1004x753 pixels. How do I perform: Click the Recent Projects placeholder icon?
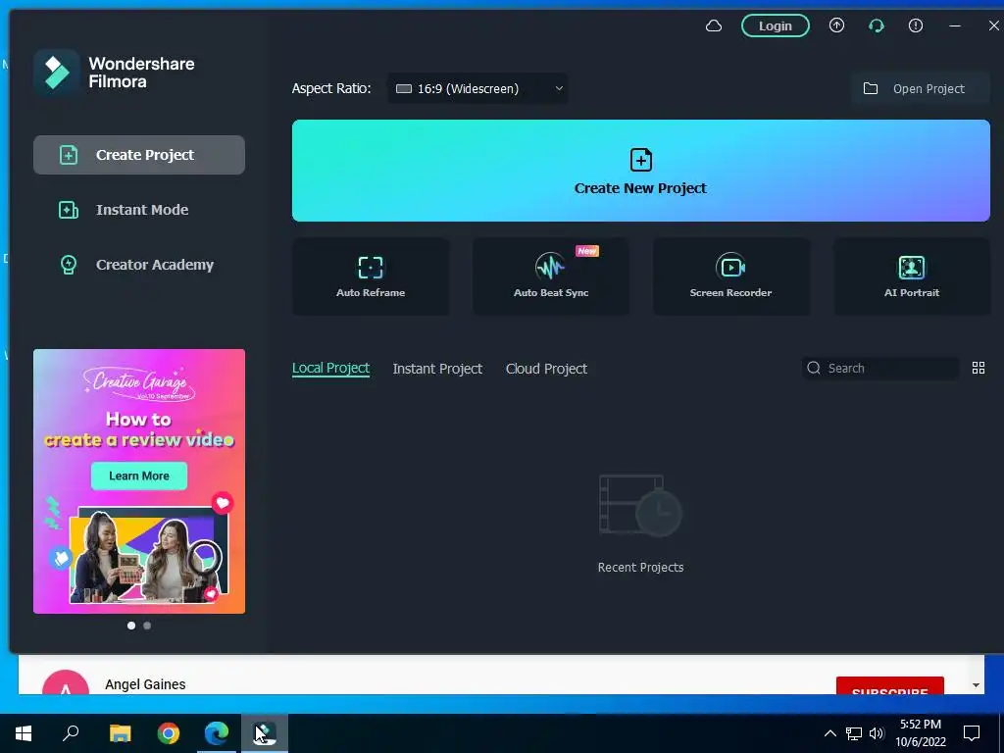click(x=640, y=505)
